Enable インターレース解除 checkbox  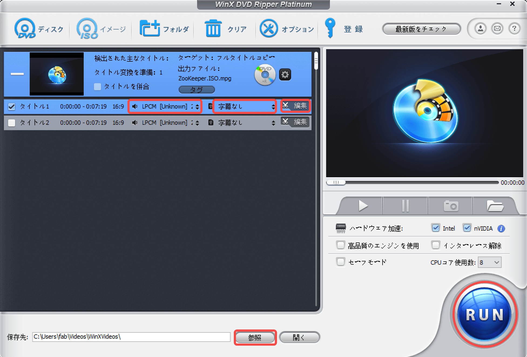point(435,245)
